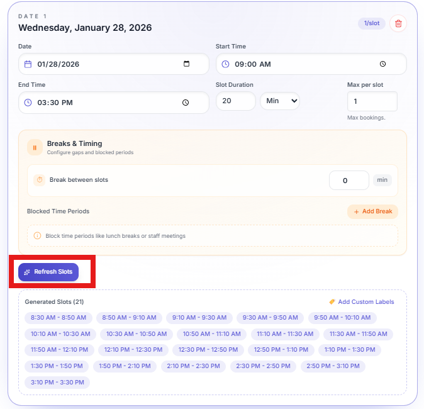Image resolution: width=424 pixels, height=409 pixels.
Task: Select the 1:30 PM - 1:50 PM slot
Action: point(57,366)
